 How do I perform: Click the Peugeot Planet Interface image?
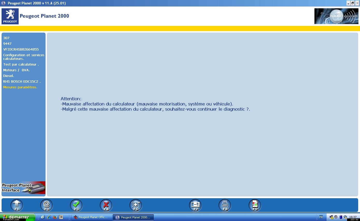24,188
